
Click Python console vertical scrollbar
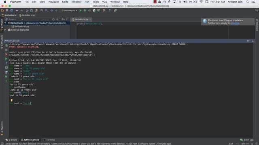pyautogui.click(x=254, y=90)
